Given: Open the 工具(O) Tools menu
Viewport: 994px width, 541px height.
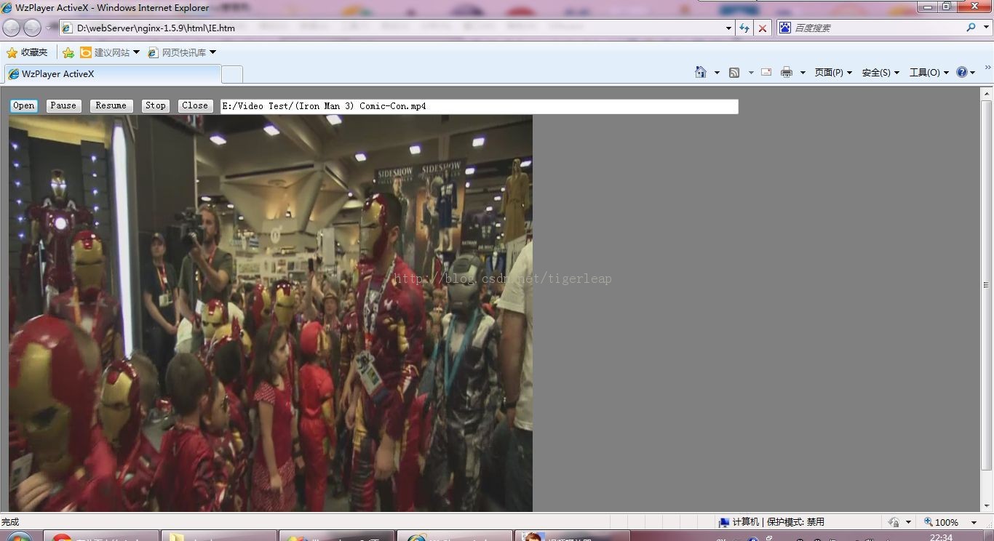Looking at the screenshot, I should click(x=929, y=72).
